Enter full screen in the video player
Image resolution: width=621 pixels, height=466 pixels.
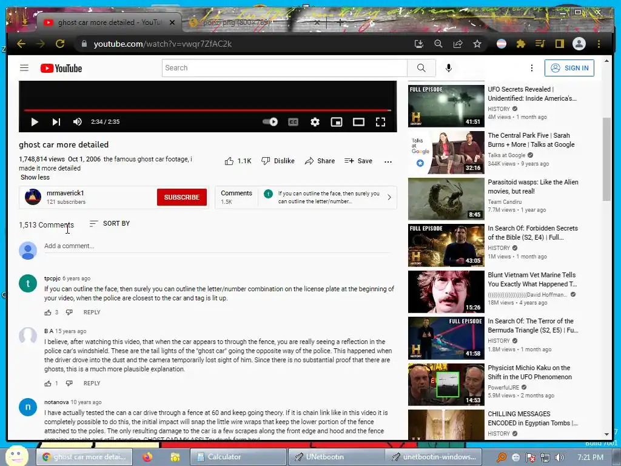click(381, 121)
